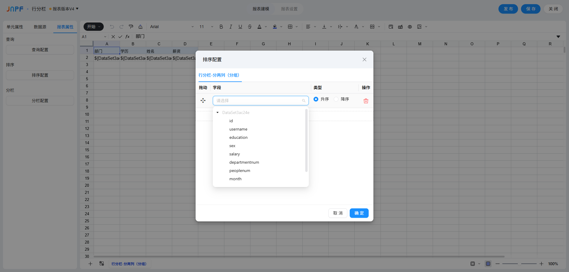Add a new sheet with plus icon
The image size is (569, 272).
click(x=90, y=264)
